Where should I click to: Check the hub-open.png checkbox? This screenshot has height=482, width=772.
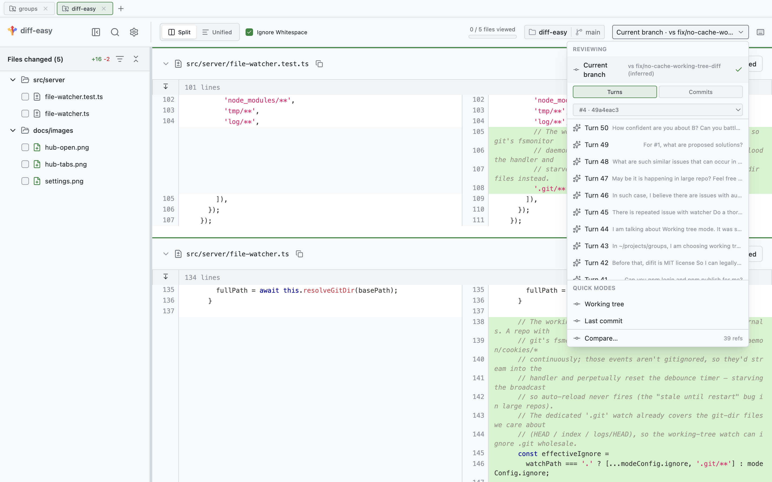pos(25,147)
